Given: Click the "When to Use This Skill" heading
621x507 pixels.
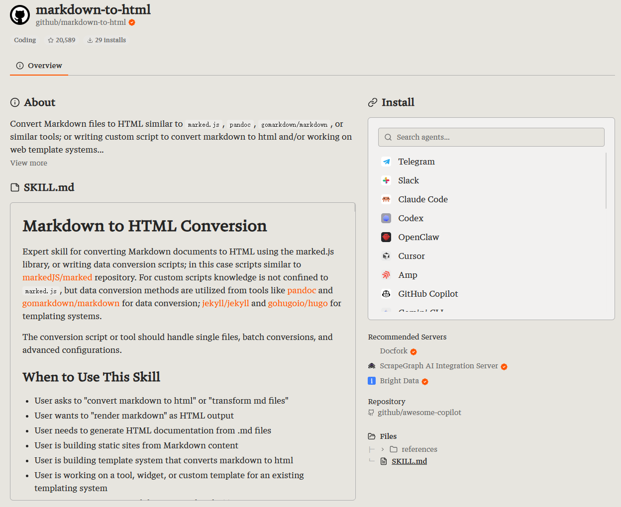Looking at the screenshot, I should coord(91,377).
